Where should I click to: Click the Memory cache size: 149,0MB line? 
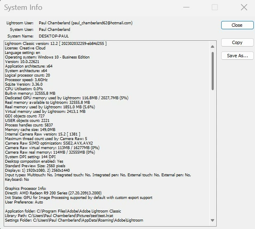(x=30, y=130)
